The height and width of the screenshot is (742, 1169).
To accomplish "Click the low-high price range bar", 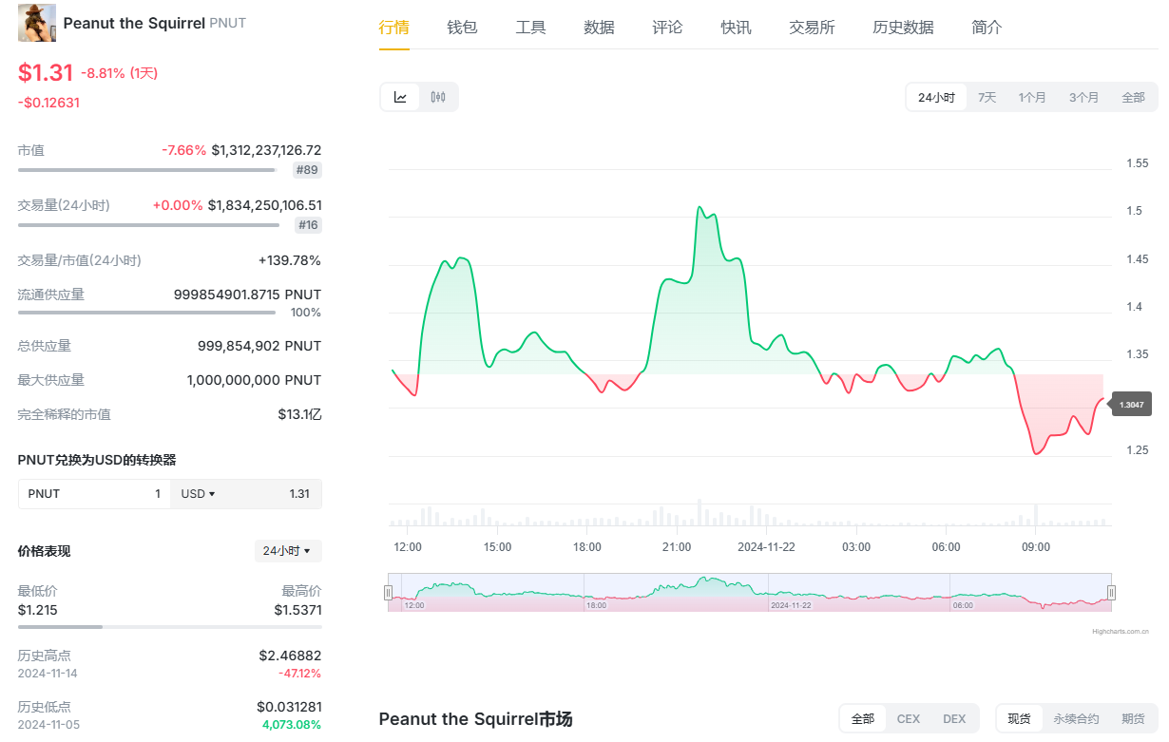I will (x=169, y=627).
